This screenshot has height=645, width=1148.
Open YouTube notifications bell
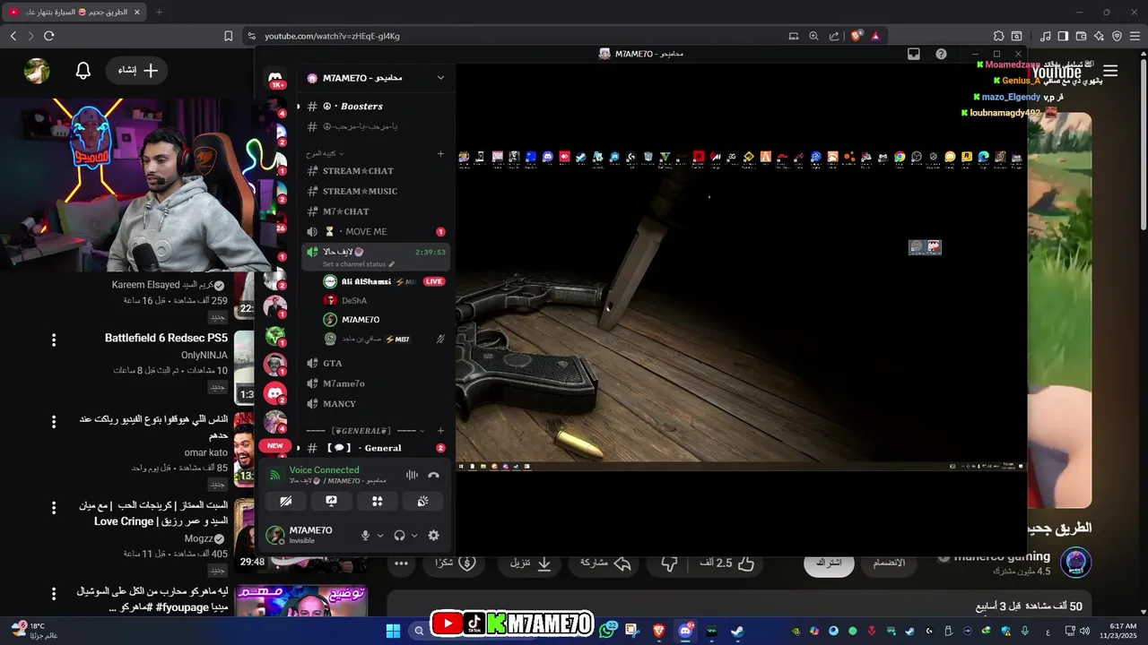(83, 71)
